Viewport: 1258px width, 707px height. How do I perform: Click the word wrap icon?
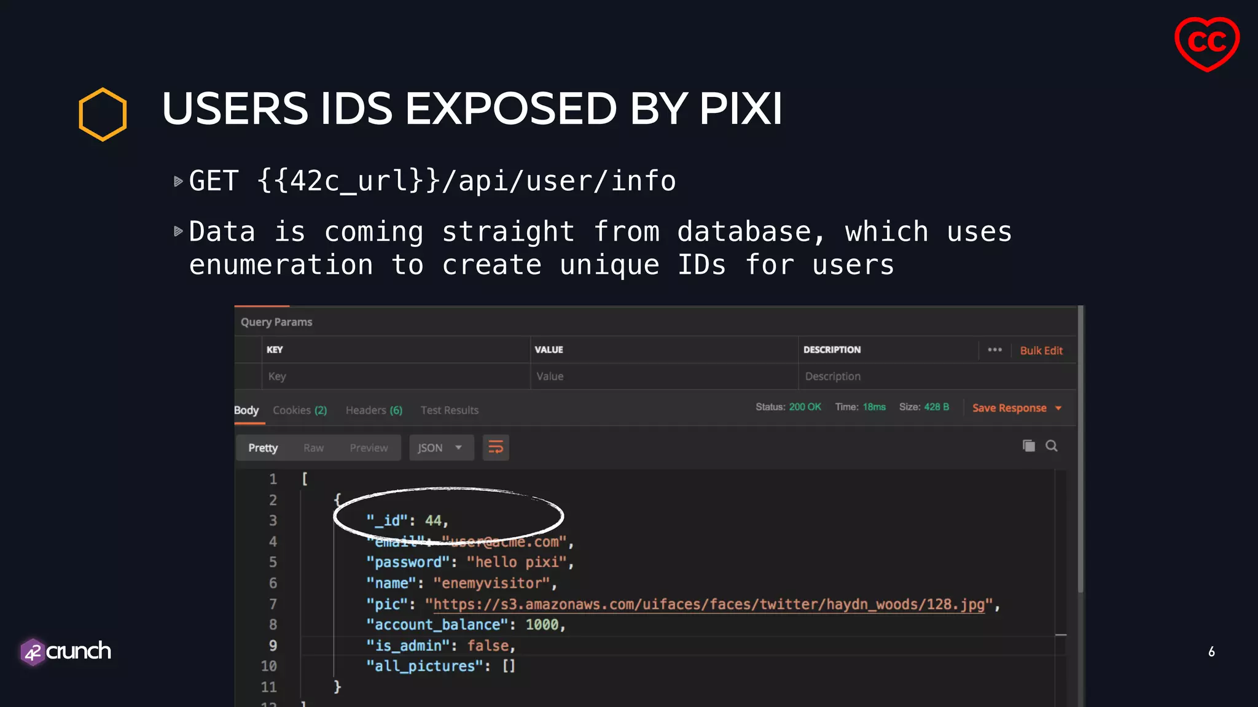pos(495,447)
